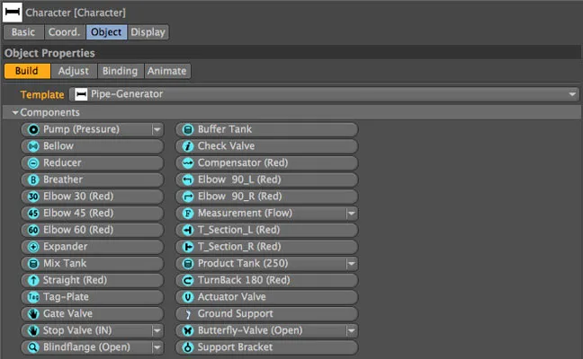The width and height of the screenshot is (583, 359).
Task: Select the Binding tab
Action: 120,71
